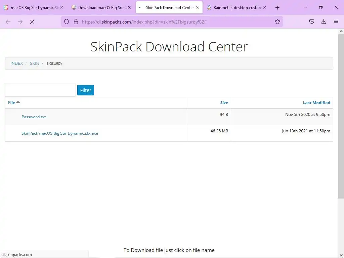Screen dimensions: 344x258
Task: Open a new tab with plus
Action: tap(277, 8)
